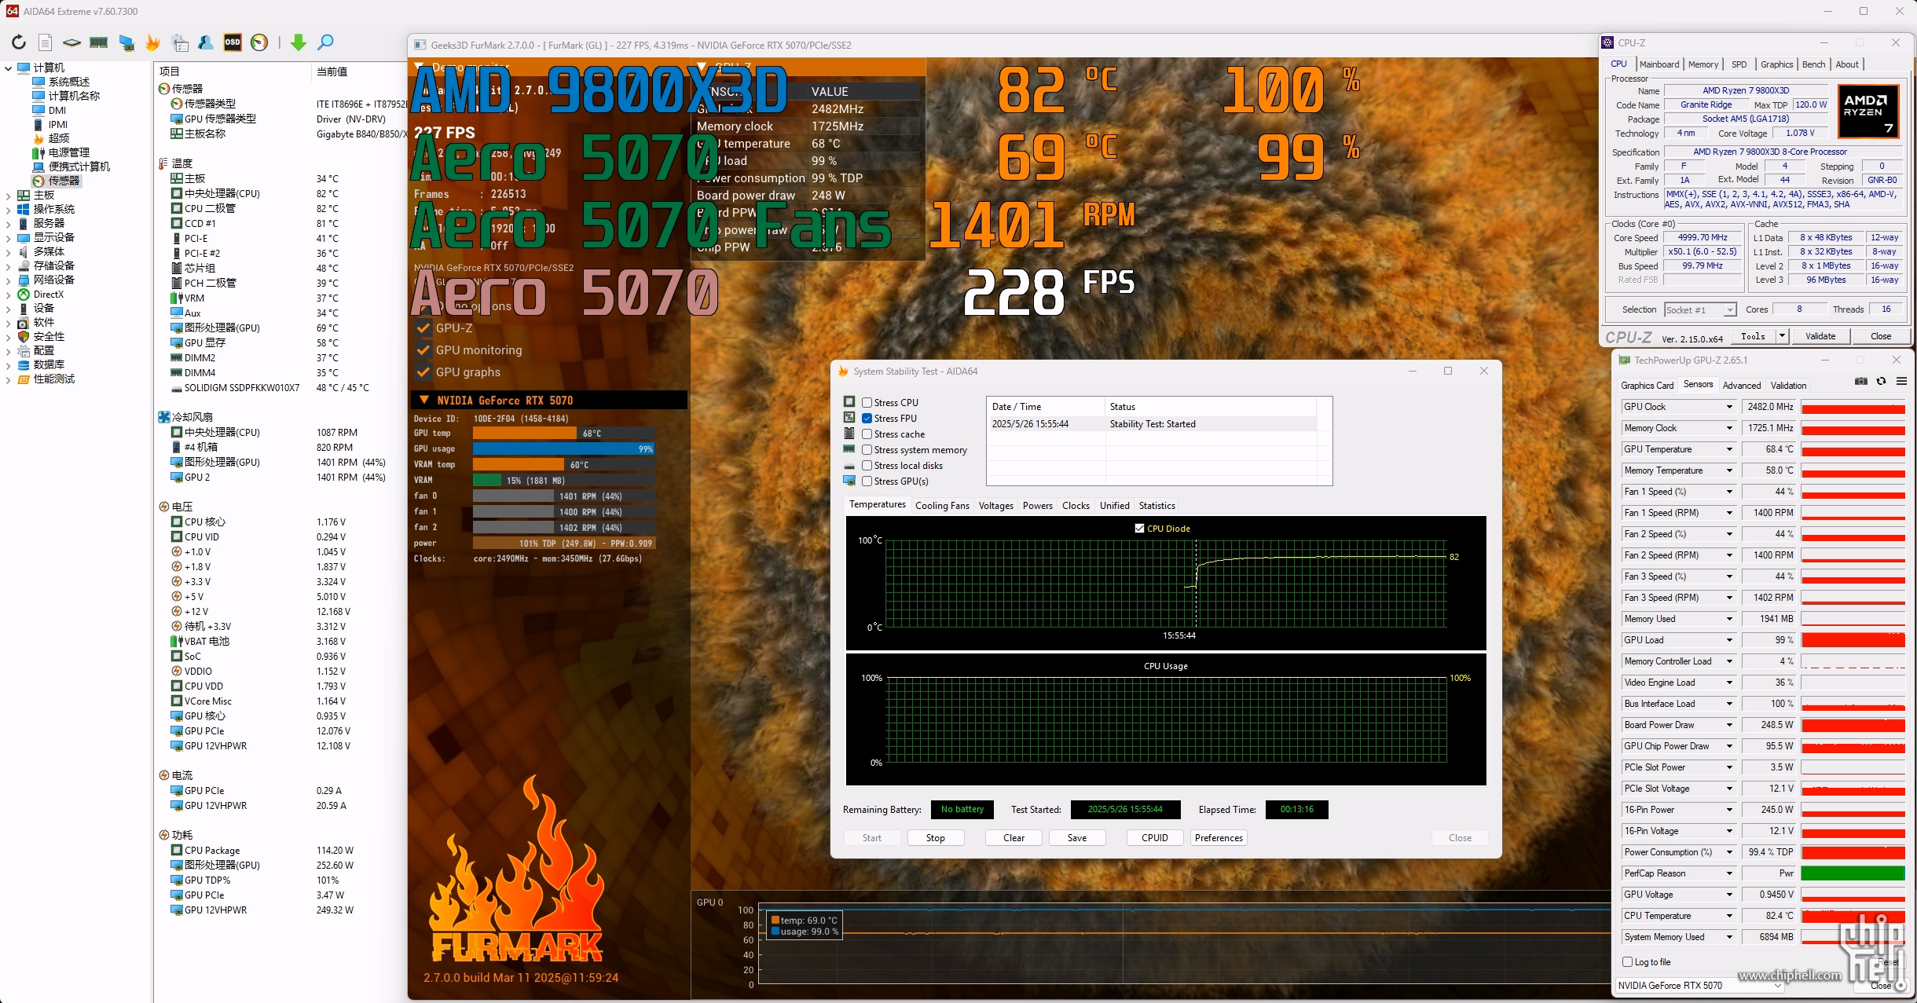Click the gear with checklist toolbar icon
This screenshot has width=1917, height=1003.
point(180,42)
